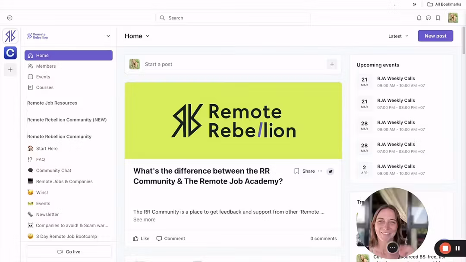Pause the screen recording
The height and width of the screenshot is (262, 466).
457,248
